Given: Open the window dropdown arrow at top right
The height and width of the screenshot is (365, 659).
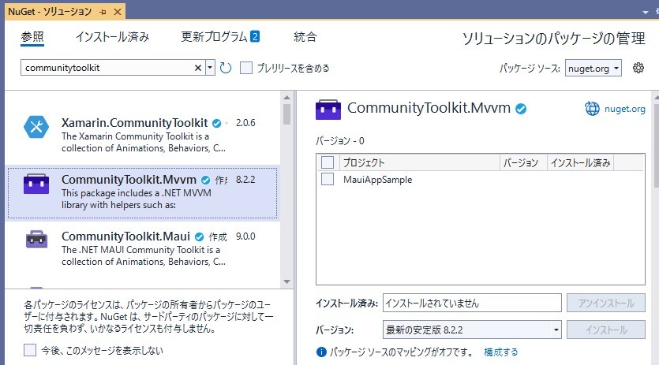Looking at the screenshot, I should [646, 13].
